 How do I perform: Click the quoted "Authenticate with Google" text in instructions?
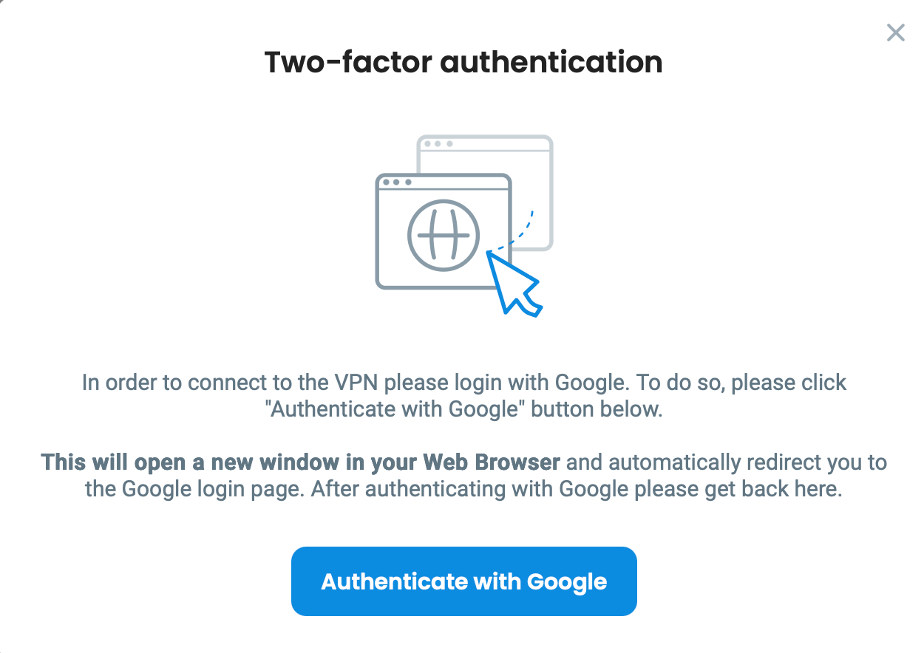pyautogui.click(x=392, y=409)
